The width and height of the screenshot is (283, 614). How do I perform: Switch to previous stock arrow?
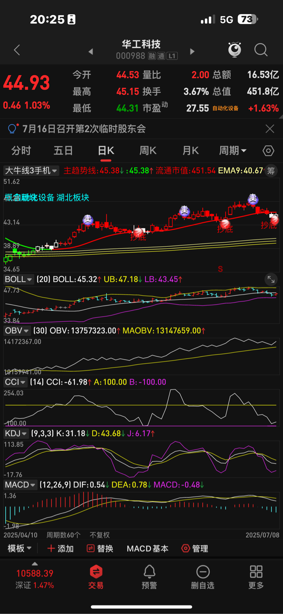coord(91,52)
